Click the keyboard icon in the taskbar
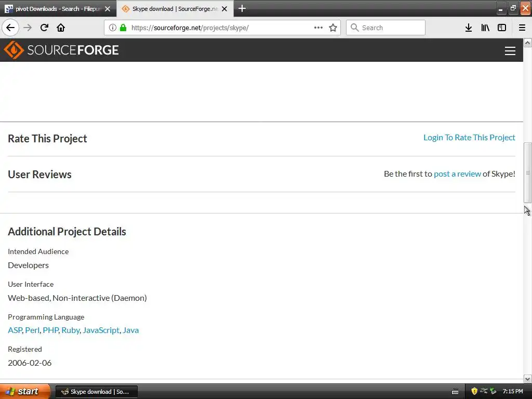This screenshot has width=532, height=399. tap(455, 392)
